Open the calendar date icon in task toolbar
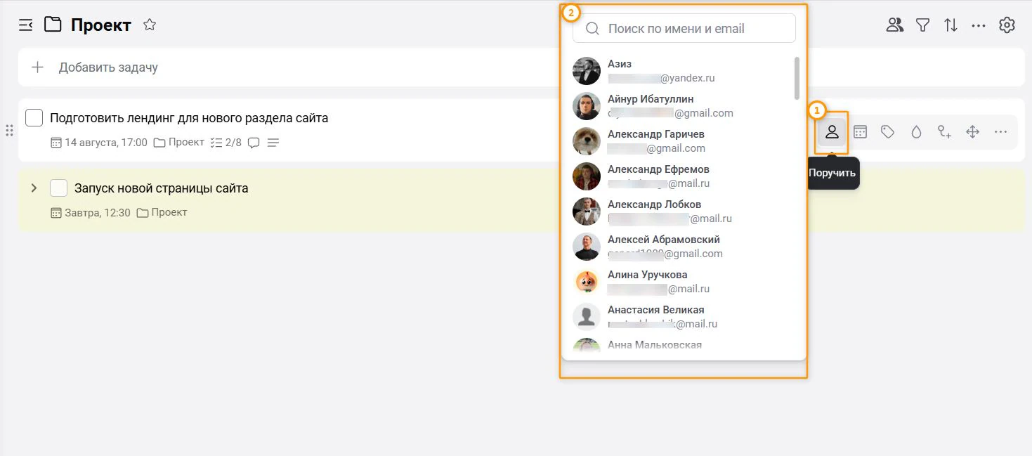Image resolution: width=1032 pixels, height=456 pixels. click(x=860, y=132)
